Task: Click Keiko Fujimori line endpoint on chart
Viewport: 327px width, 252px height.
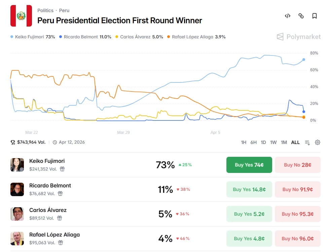Action: click(x=304, y=60)
